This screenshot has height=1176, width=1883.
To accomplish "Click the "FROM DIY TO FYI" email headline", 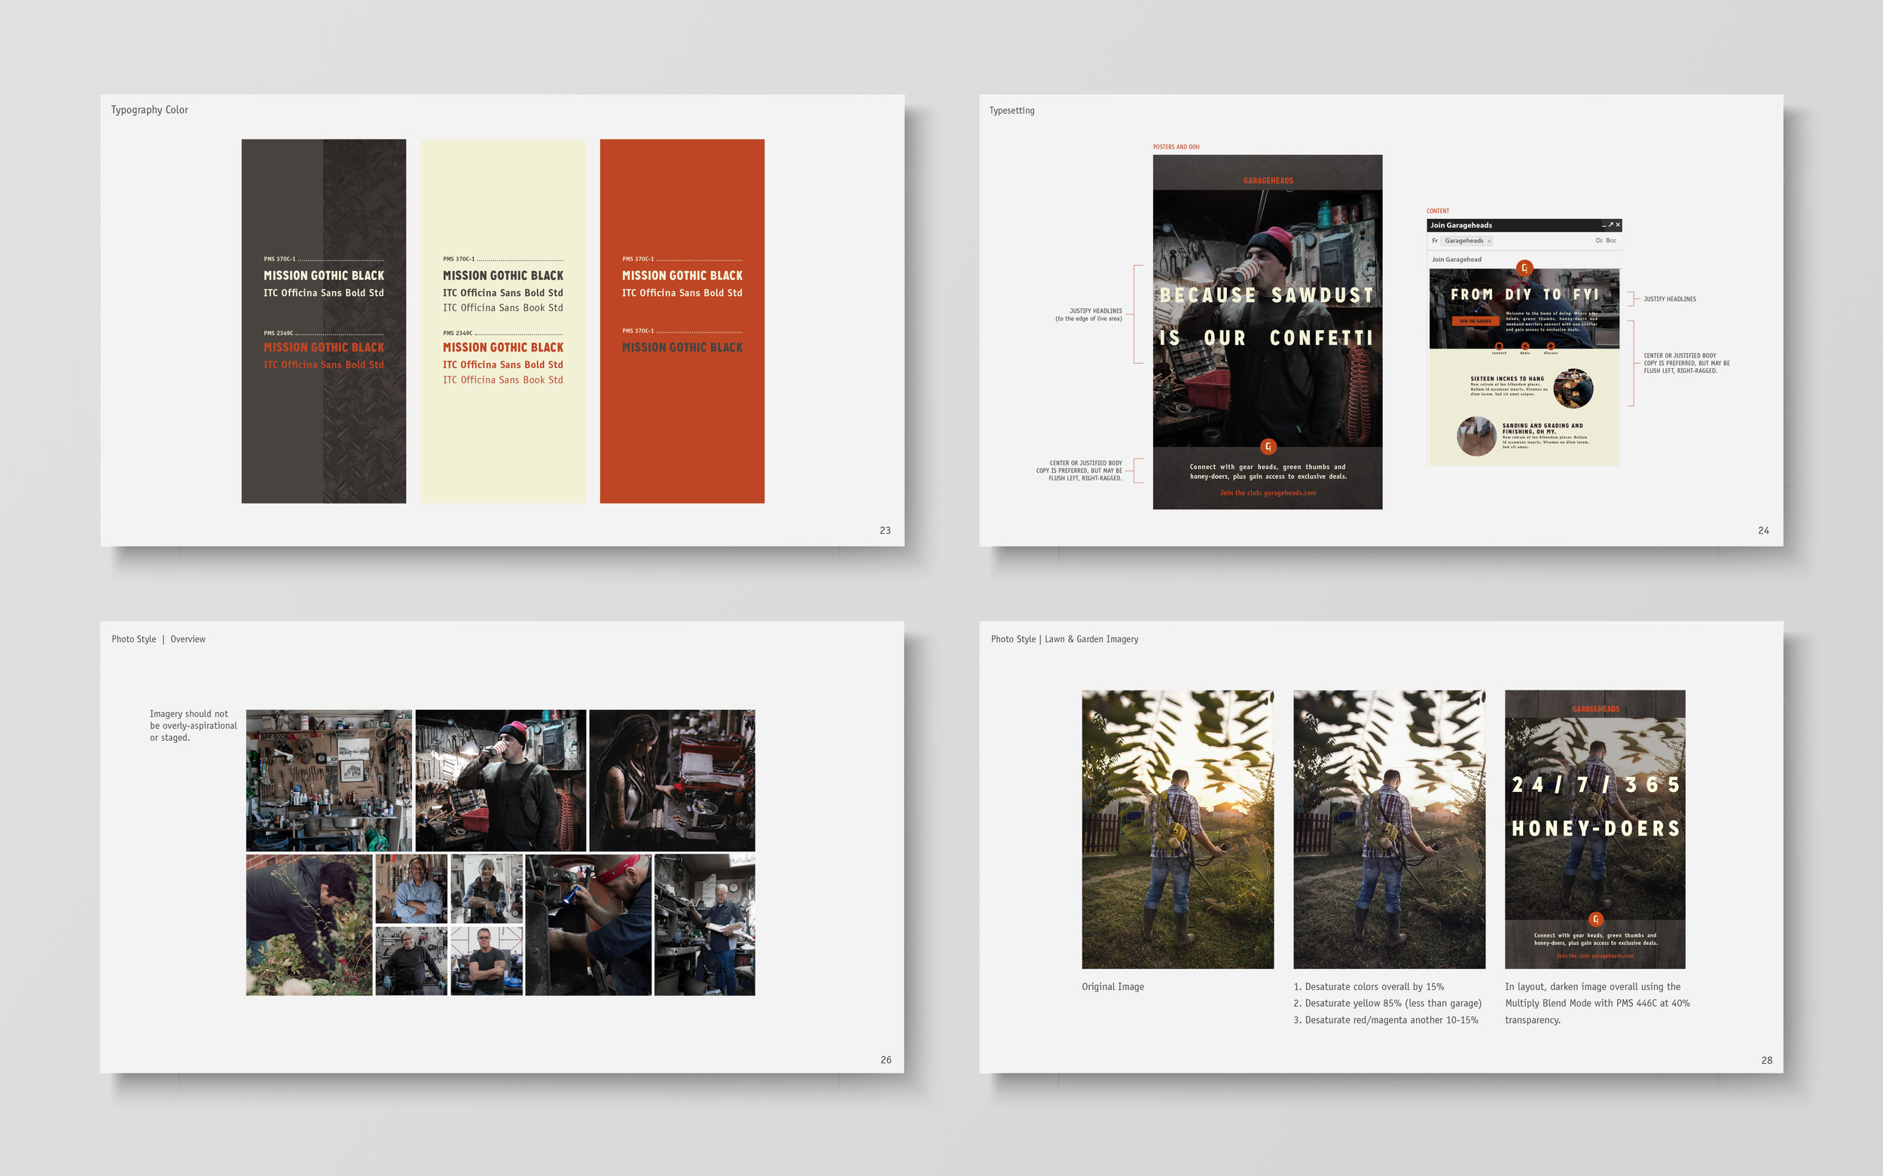I will click(x=1524, y=294).
